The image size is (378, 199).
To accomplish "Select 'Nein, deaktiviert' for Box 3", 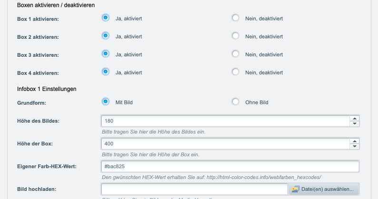I will click(x=235, y=54).
